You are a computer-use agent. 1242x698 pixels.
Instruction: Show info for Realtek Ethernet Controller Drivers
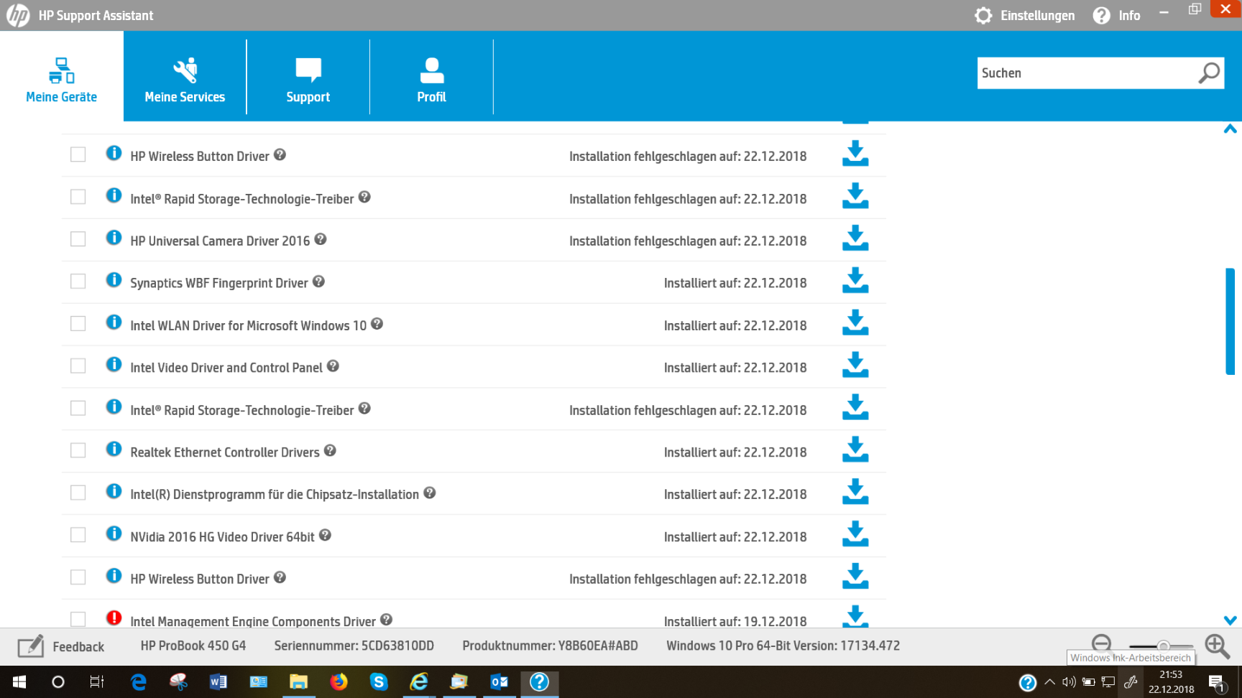114,449
